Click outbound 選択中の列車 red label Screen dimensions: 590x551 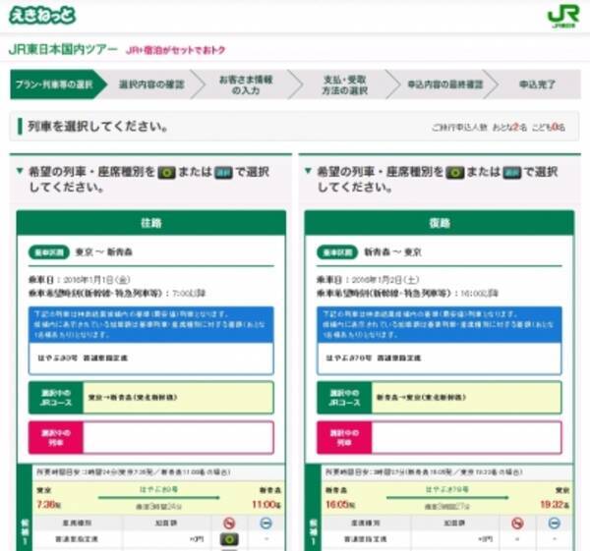coord(56,437)
